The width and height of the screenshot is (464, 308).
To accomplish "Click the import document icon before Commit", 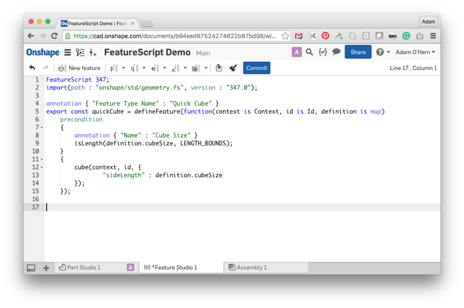I will [x=218, y=68].
